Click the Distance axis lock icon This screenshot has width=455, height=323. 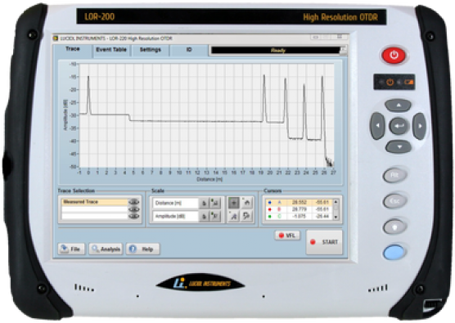[x=204, y=204]
